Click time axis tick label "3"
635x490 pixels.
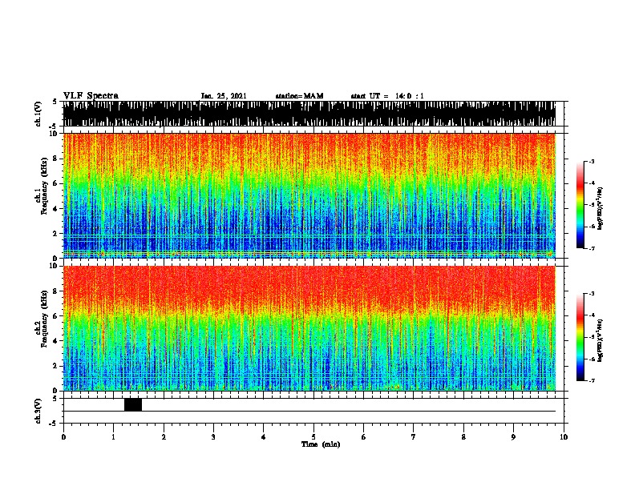(x=213, y=437)
